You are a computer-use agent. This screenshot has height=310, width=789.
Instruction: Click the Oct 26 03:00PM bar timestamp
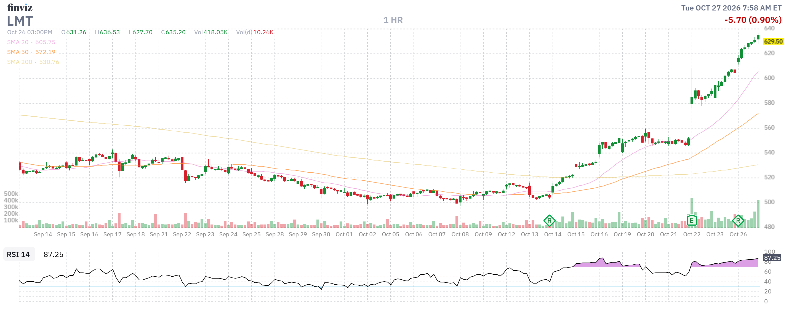[x=30, y=32]
